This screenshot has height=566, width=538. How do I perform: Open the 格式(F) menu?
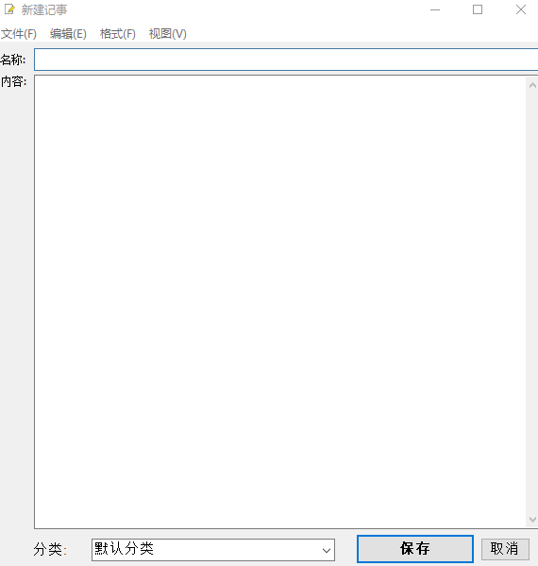118,34
